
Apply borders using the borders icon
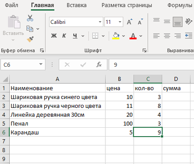point(95,36)
